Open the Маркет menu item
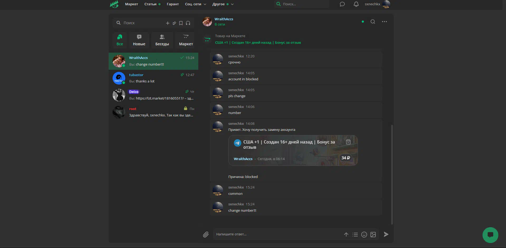The width and height of the screenshot is (506, 248). (x=132, y=4)
